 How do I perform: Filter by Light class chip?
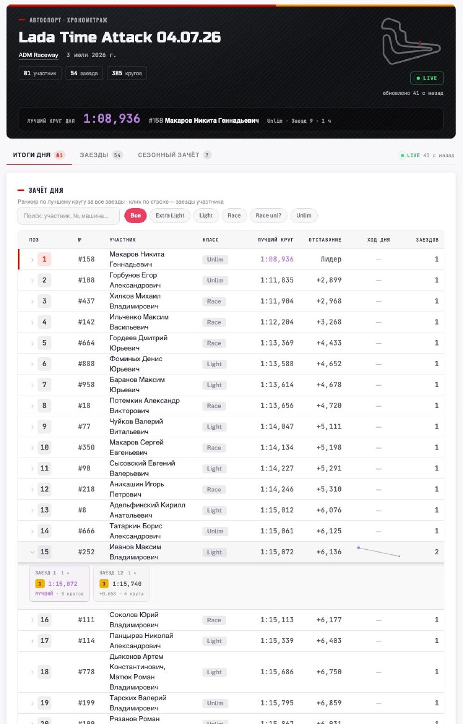point(206,216)
